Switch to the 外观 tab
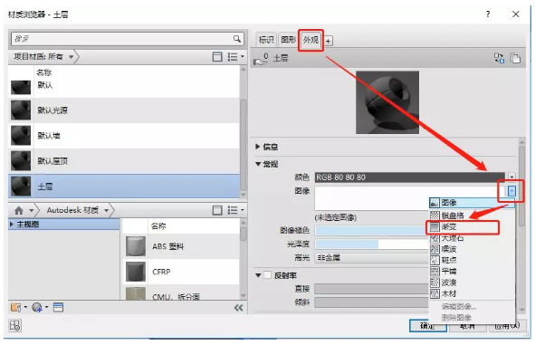535x345 pixels. tap(310, 40)
